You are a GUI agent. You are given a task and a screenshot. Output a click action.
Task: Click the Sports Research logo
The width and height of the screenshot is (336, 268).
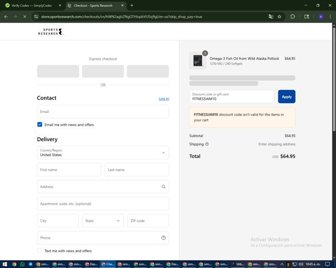51,31
